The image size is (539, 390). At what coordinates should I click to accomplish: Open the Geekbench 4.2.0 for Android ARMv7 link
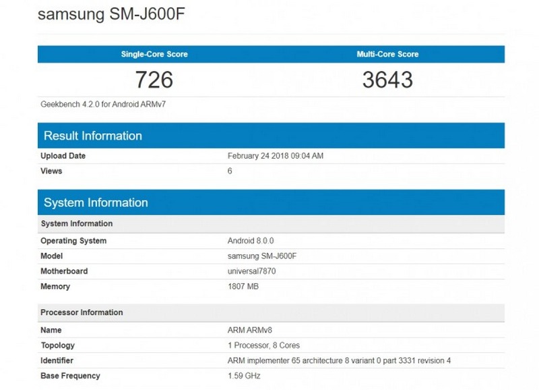[x=93, y=103]
